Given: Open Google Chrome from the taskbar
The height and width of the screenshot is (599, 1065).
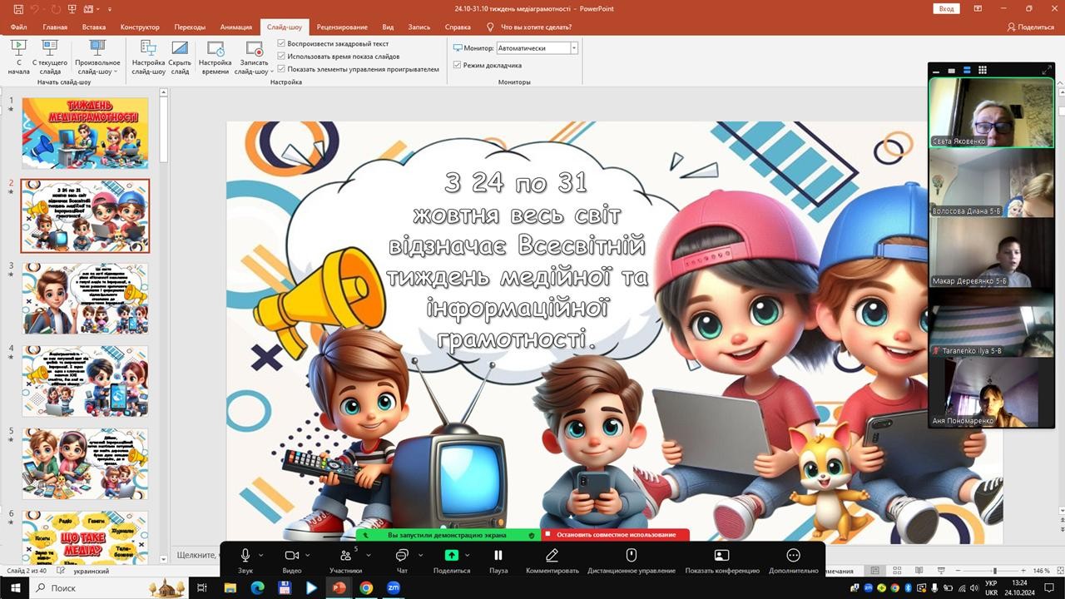Looking at the screenshot, I should click(366, 587).
